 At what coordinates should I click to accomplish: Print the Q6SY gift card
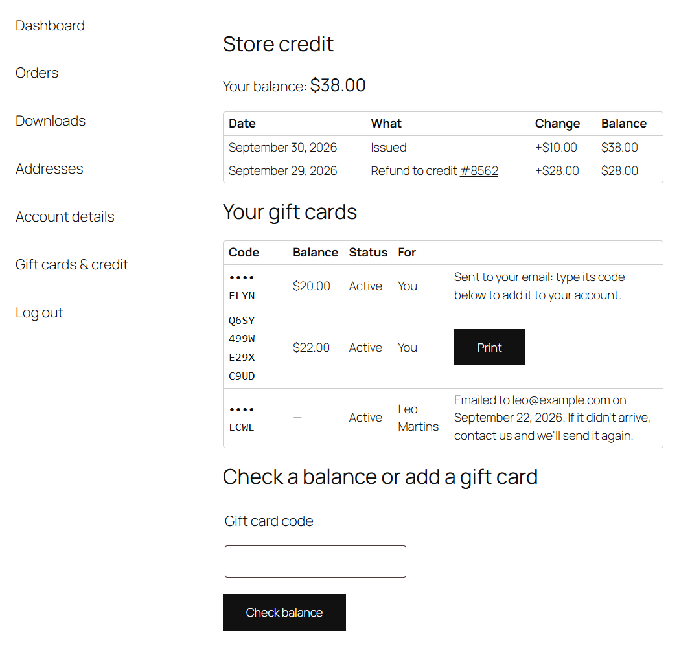click(489, 347)
